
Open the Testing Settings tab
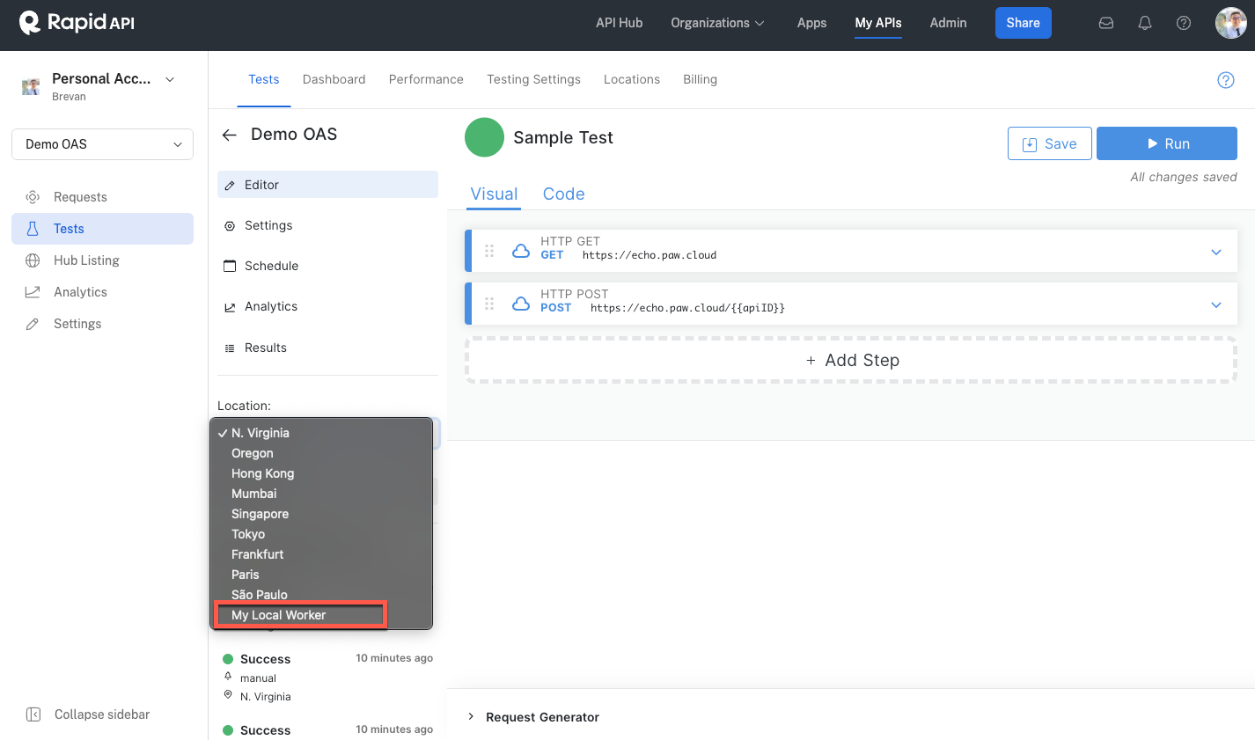click(533, 79)
